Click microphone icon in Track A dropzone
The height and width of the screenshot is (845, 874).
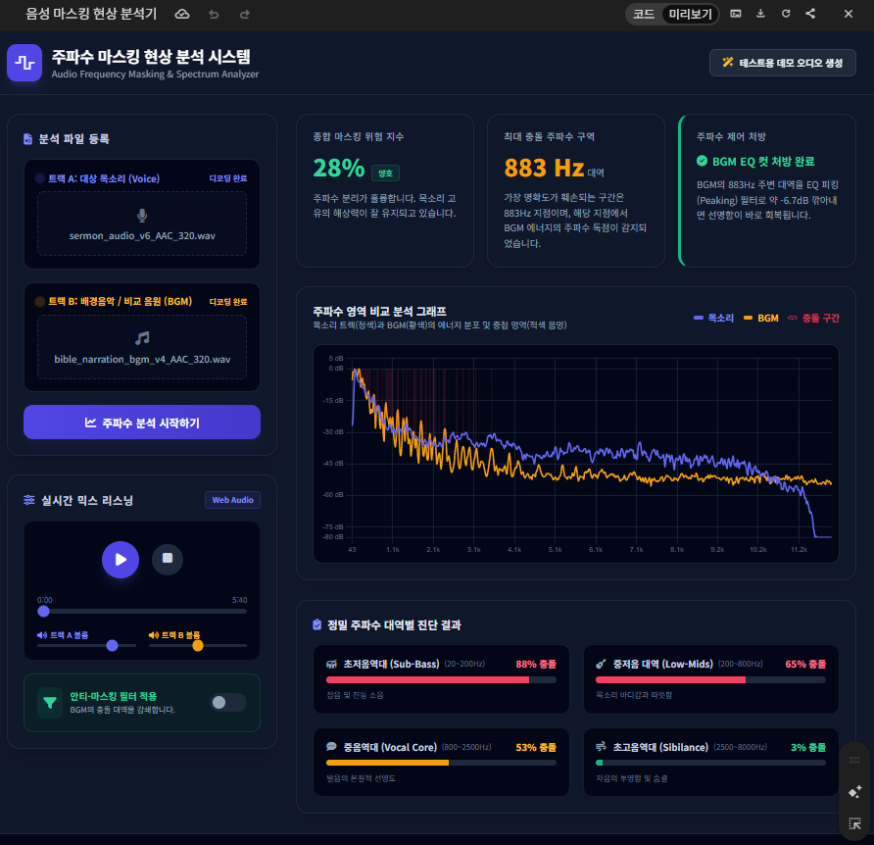(142, 216)
